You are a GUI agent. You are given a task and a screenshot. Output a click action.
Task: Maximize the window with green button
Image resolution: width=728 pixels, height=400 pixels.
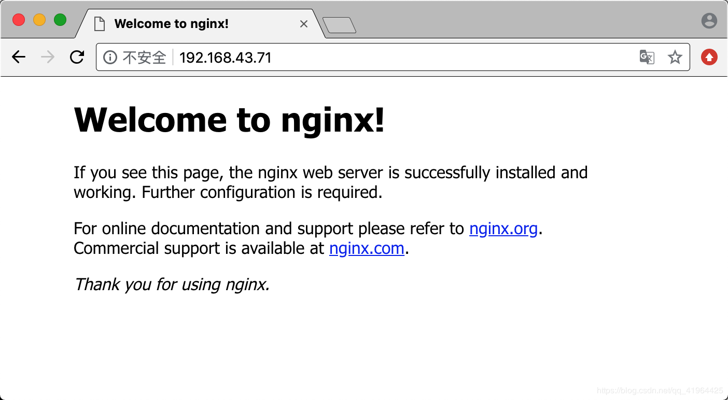60,20
